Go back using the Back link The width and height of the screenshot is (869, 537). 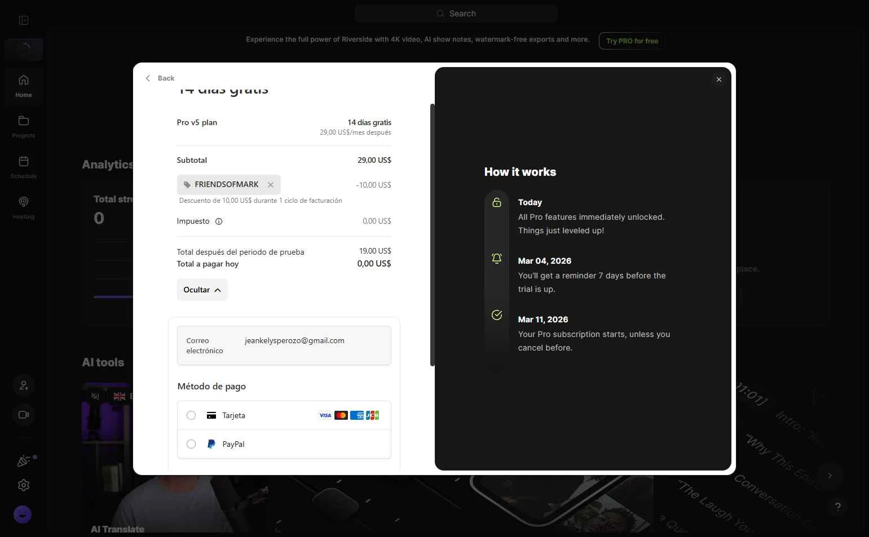160,78
